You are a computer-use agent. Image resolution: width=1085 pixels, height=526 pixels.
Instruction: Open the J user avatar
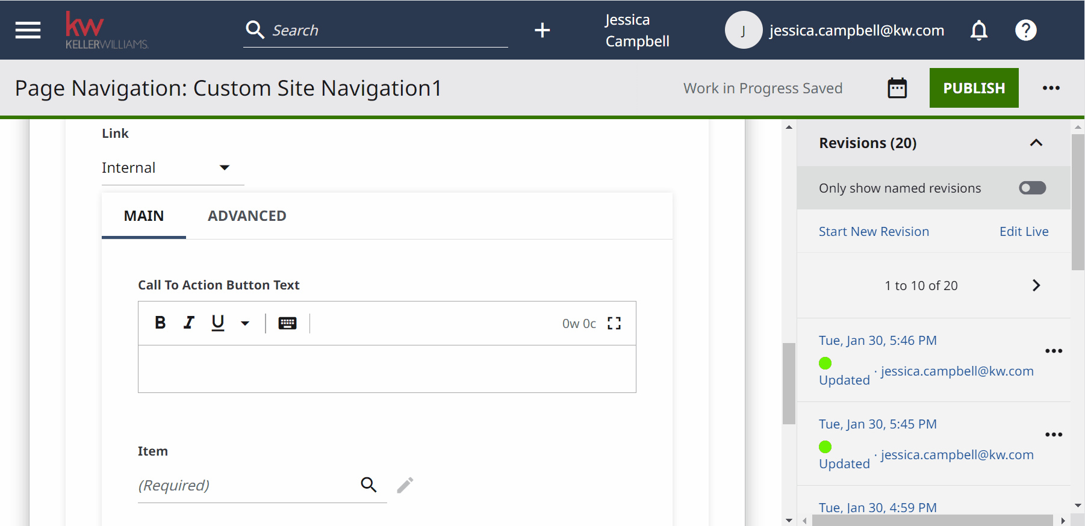[x=744, y=30]
